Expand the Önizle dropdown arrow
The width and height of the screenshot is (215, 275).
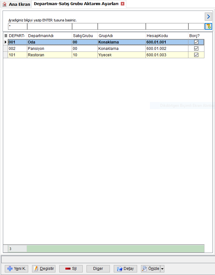(162, 269)
